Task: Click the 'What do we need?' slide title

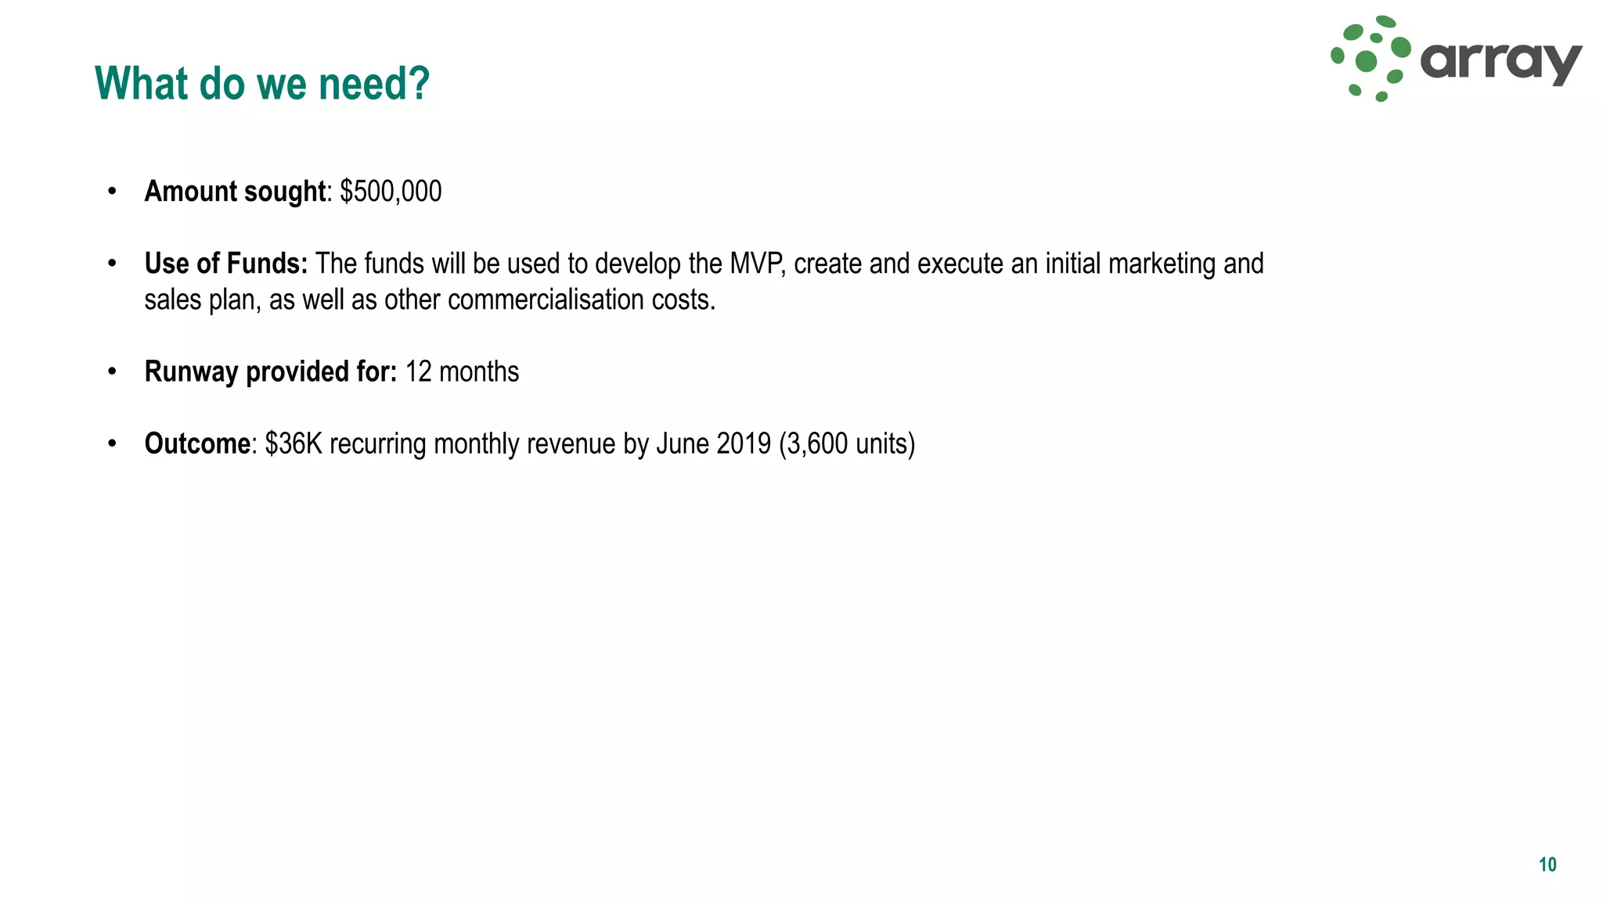Action: click(x=262, y=84)
